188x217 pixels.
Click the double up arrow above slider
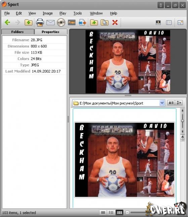pos(182,111)
